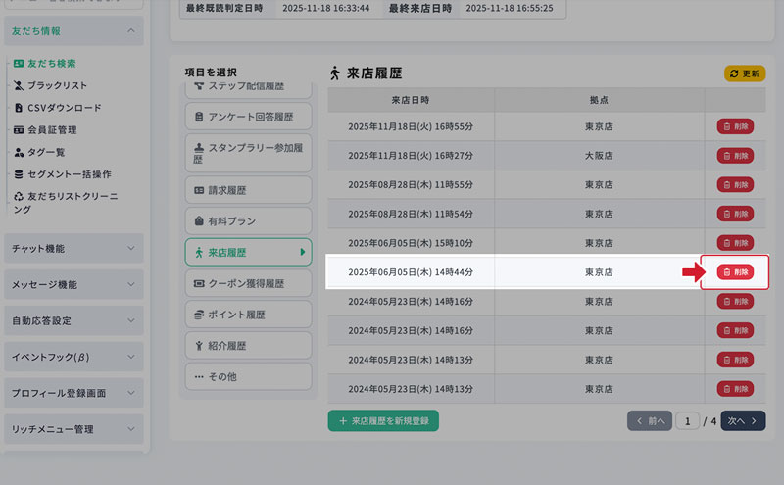Click 来店履歴を新規登録 button
Screen dimensions: 784x485
coord(383,420)
